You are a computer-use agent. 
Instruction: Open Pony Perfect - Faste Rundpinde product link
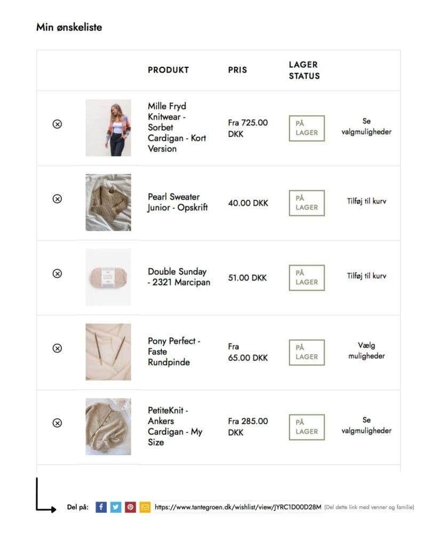[x=173, y=351]
